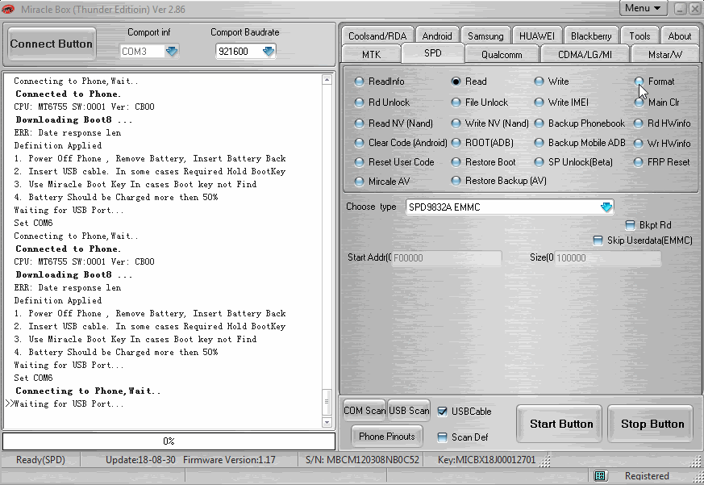The image size is (704, 485).
Task: Click the Firmware Version:1.17 status text
Action: click(229, 460)
